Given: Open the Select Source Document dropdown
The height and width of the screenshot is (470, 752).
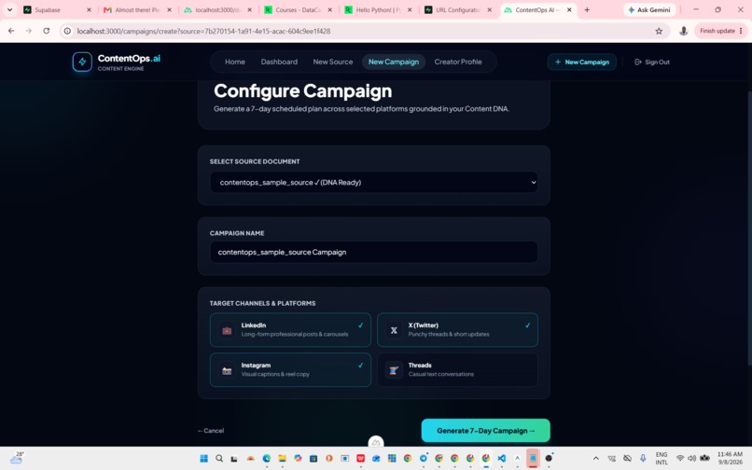Looking at the screenshot, I should click(373, 182).
